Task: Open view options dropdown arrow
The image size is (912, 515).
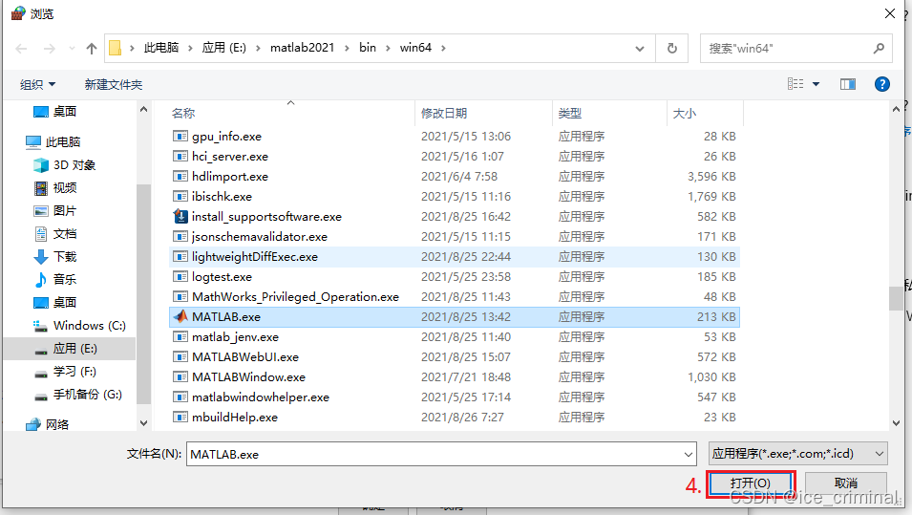Action: tap(816, 84)
